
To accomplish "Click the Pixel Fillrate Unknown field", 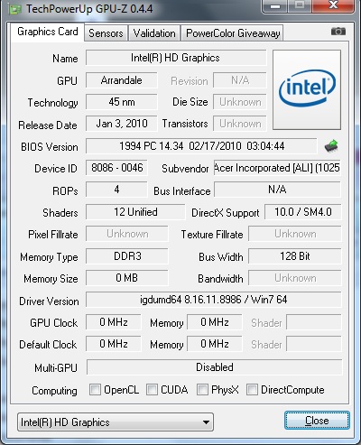I will [127, 234].
